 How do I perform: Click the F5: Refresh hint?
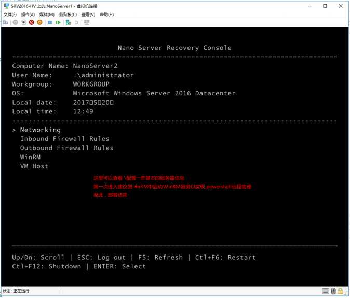160,258
